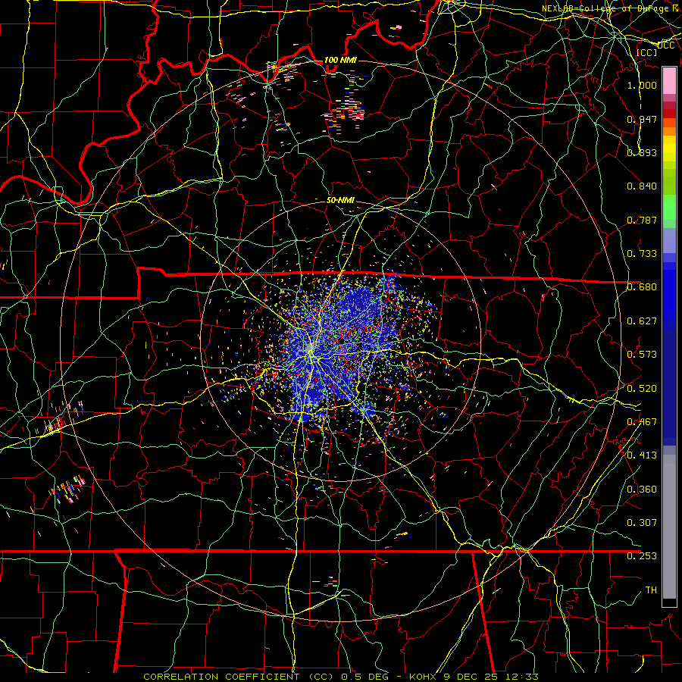Click the 0.5 DEG elevation text
The height and width of the screenshot is (682, 682).
(364, 677)
